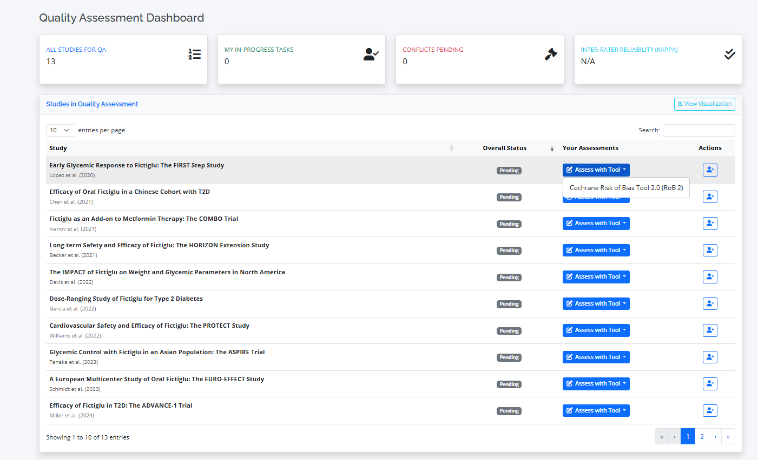Image resolution: width=758 pixels, height=460 pixels.
Task: Click the double-check icon in Kappa card
Action: click(729, 54)
